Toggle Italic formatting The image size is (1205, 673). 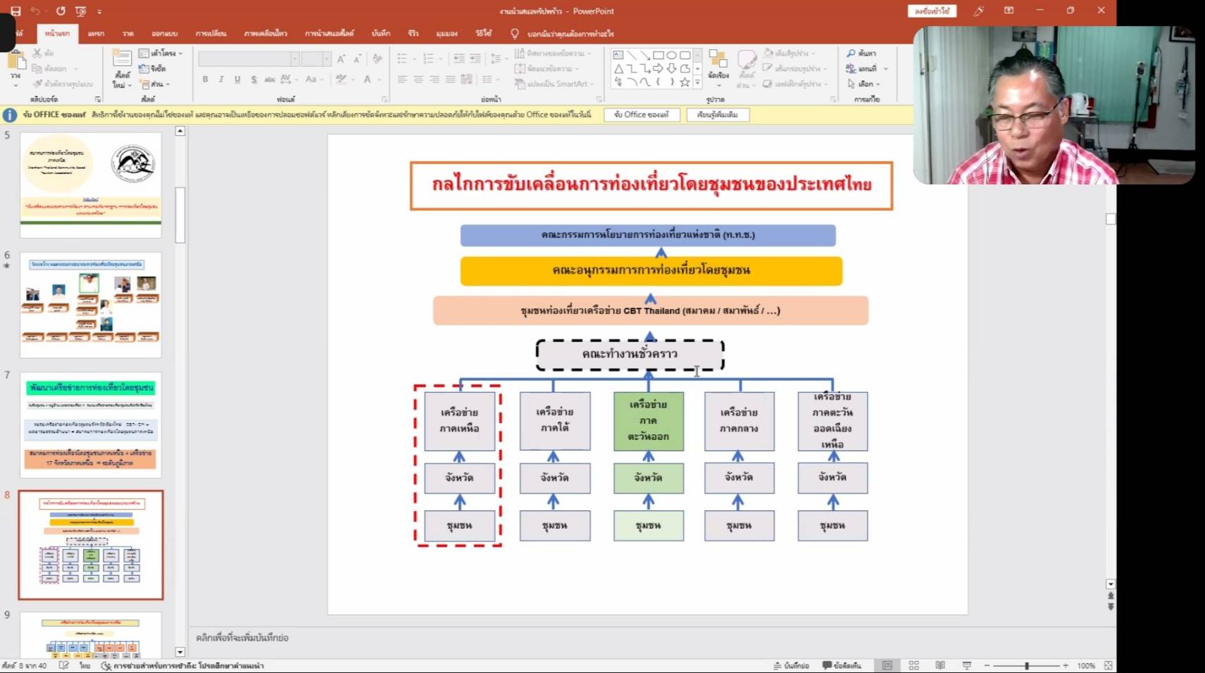click(x=221, y=80)
